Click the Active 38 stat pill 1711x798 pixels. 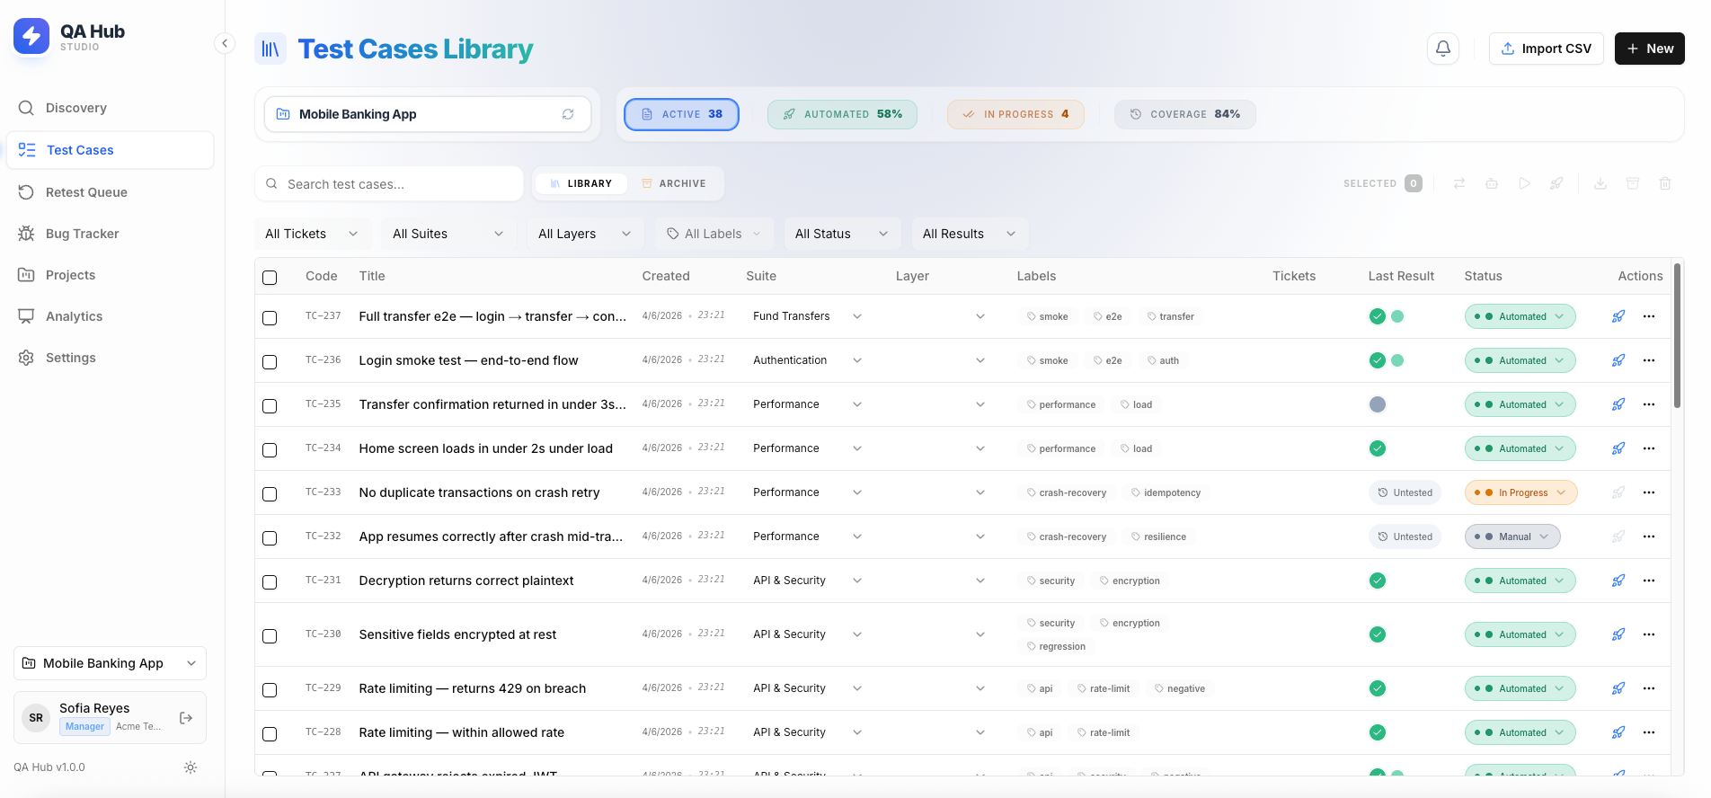click(681, 114)
